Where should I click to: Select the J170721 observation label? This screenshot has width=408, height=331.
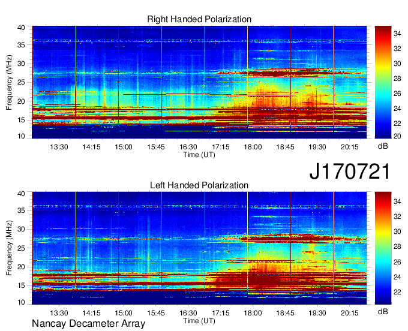coord(350,171)
